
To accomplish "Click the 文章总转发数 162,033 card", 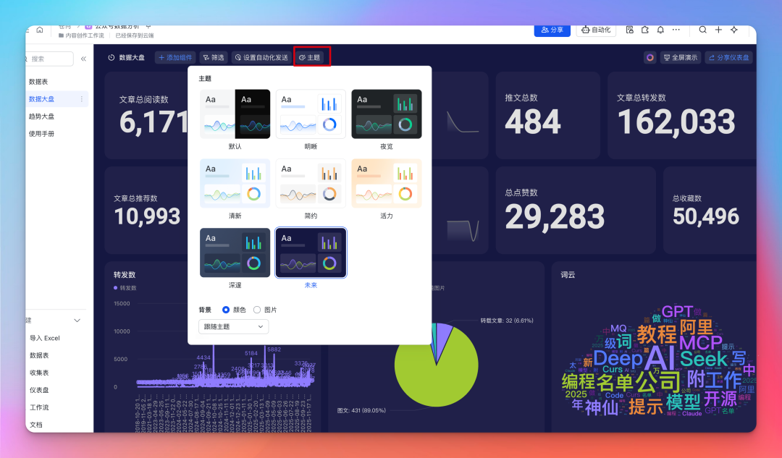I will (681, 115).
